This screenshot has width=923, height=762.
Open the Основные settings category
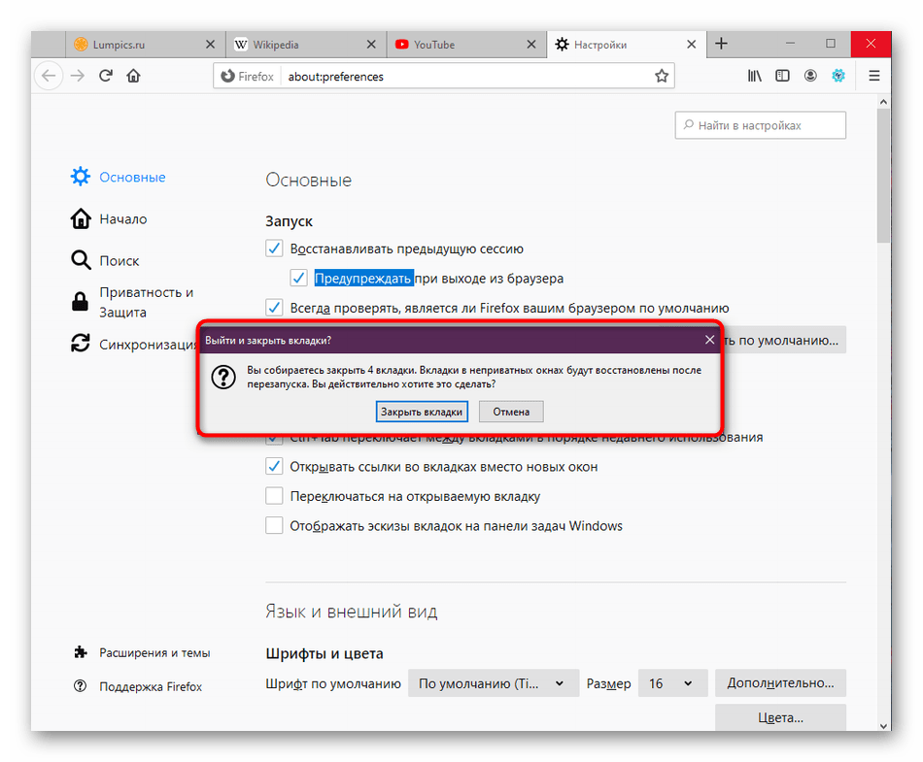click(x=119, y=177)
